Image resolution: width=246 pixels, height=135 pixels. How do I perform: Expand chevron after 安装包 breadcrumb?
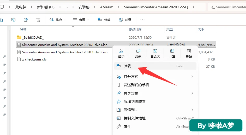[95, 7]
